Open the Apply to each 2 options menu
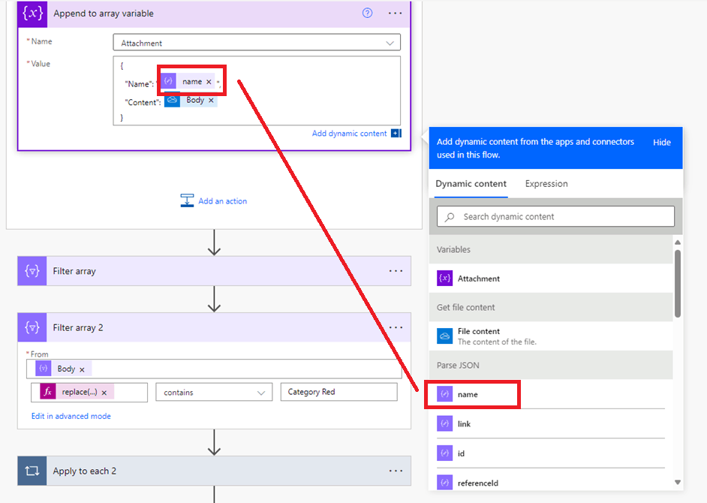This screenshot has width=707, height=503. 396,471
